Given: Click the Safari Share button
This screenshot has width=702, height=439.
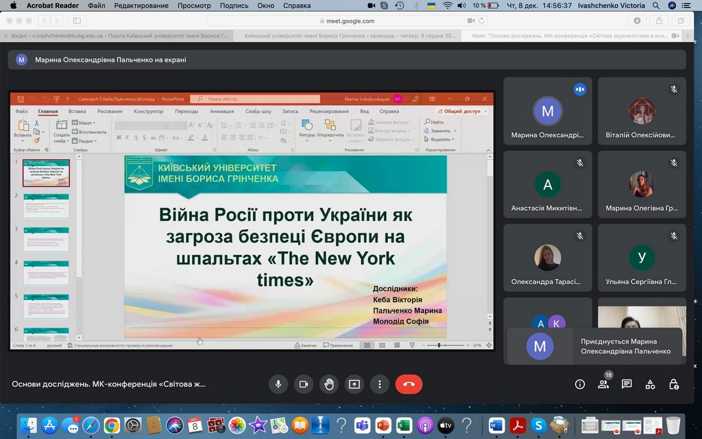Looking at the screenshot, I should tap(660, 21).
